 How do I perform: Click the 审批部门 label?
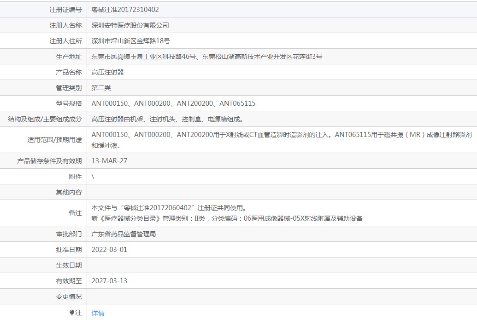pos(69,234)
